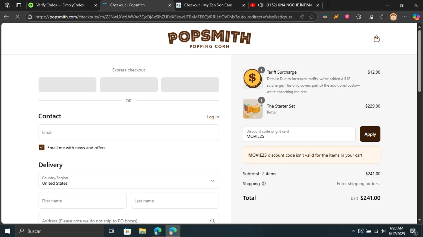
Task: Open browser Extensions puzzle icon
Action: pyautogui.click(x=358, y=17)
